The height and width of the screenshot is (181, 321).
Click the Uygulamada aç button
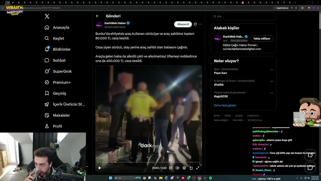(281, 8)
